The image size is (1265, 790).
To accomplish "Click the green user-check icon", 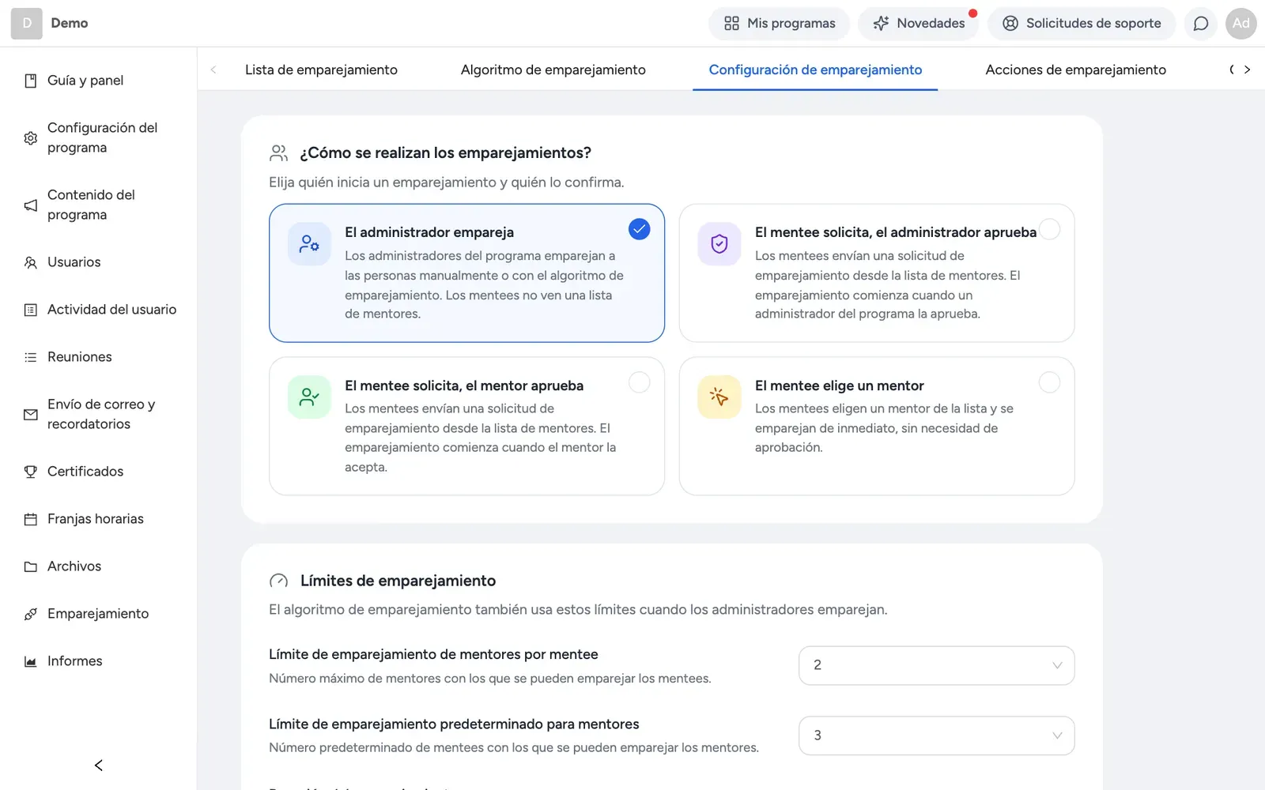I will (x=309, y=397).
